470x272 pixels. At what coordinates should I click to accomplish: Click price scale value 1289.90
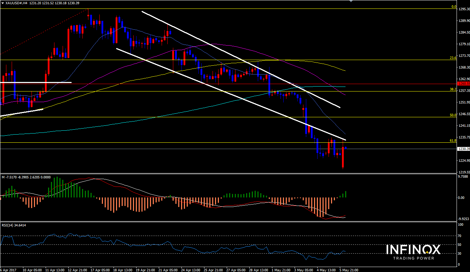coord(464,21)
